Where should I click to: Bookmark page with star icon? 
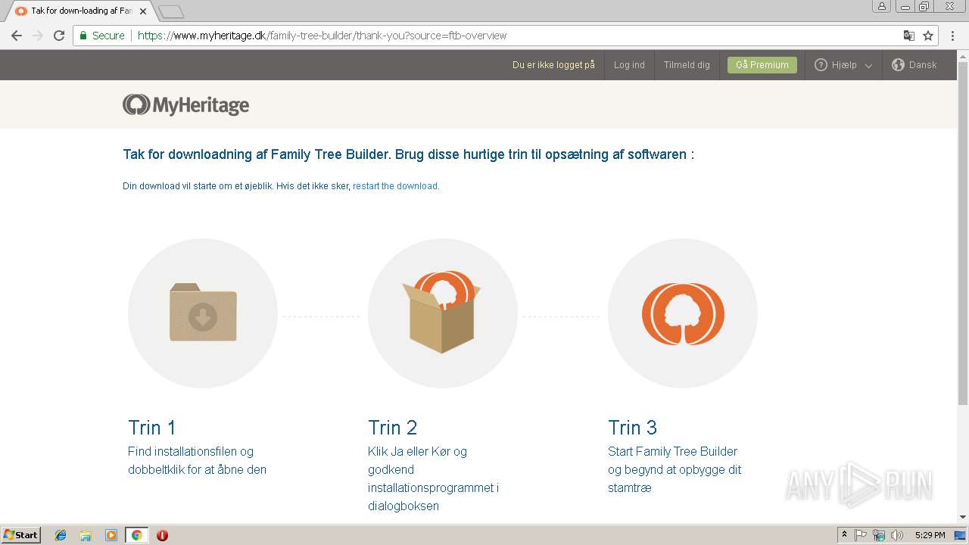tap(928, 36)
